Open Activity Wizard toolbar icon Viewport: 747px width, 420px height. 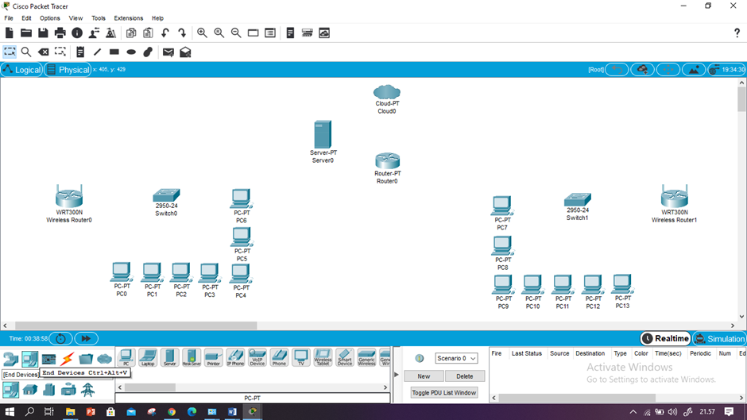click(94, 33)
